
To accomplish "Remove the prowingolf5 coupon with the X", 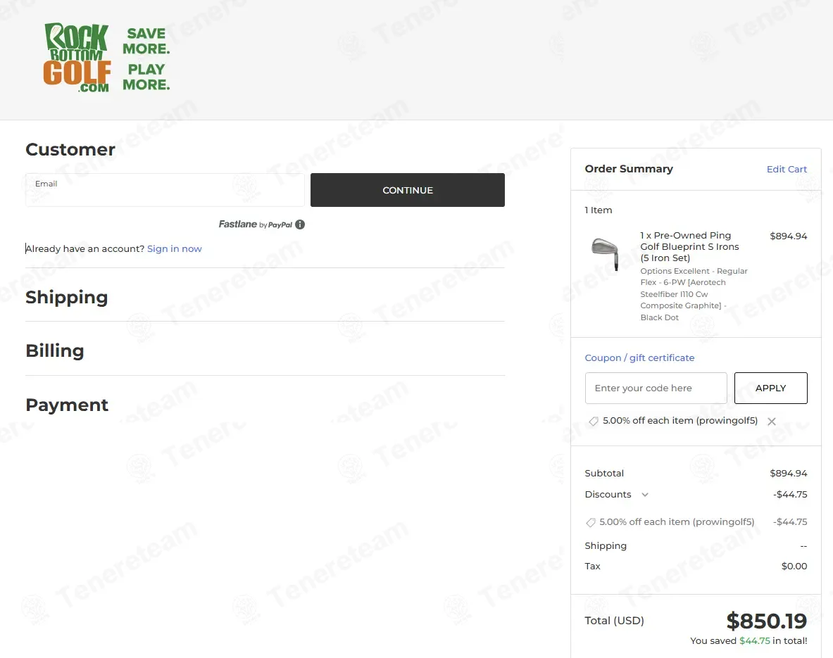I will 772,421.
